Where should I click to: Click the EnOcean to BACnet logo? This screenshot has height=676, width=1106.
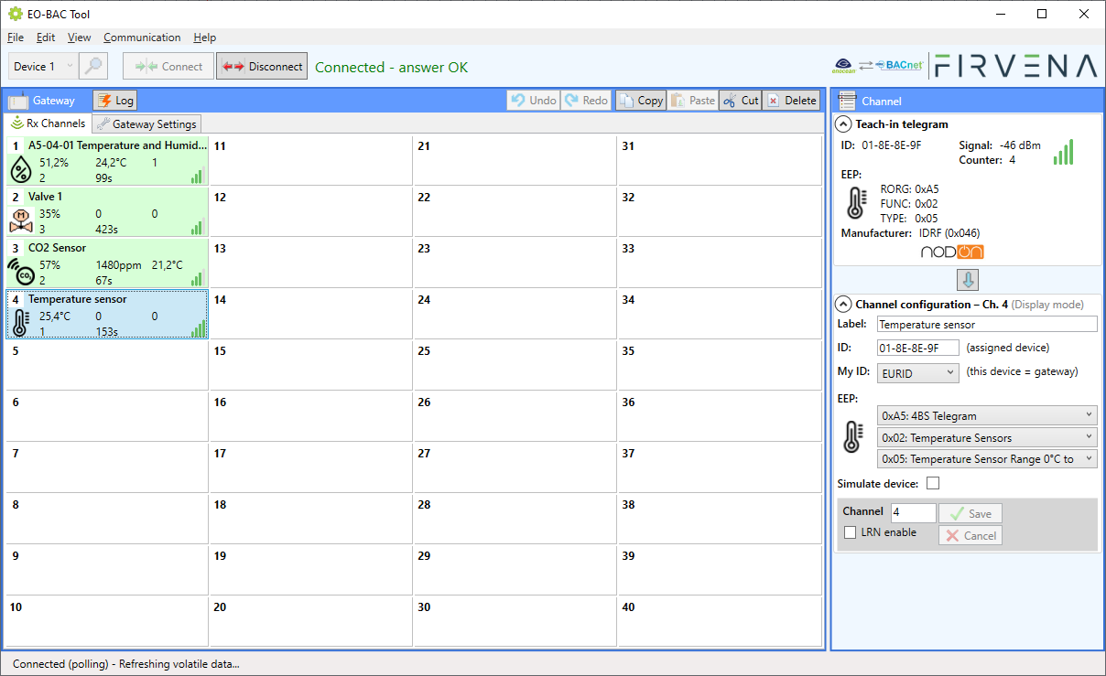point(877,66)
